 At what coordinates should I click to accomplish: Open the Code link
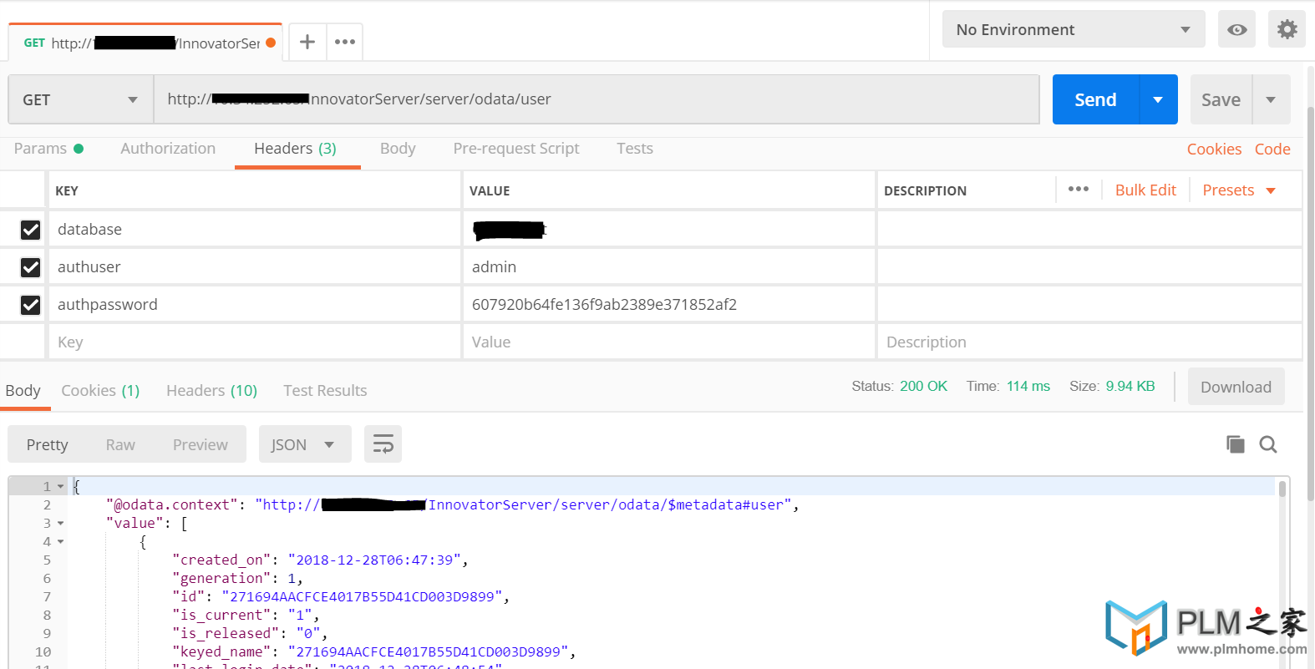[x=1272, y=150]
